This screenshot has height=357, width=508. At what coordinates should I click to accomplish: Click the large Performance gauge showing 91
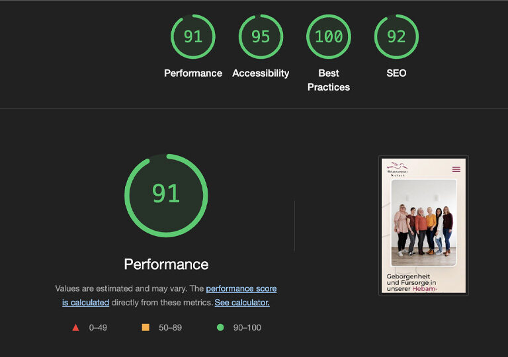coord(166,194)
